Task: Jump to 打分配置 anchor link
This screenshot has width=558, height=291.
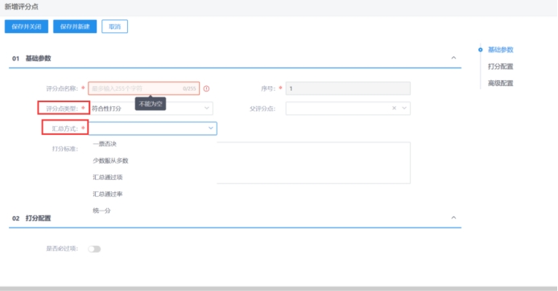Action: click(500, 67)
